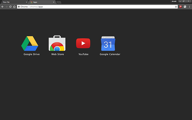Click the chrome://apps address bar

point(102,7)
